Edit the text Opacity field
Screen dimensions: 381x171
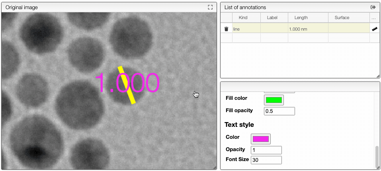point(266,150)
